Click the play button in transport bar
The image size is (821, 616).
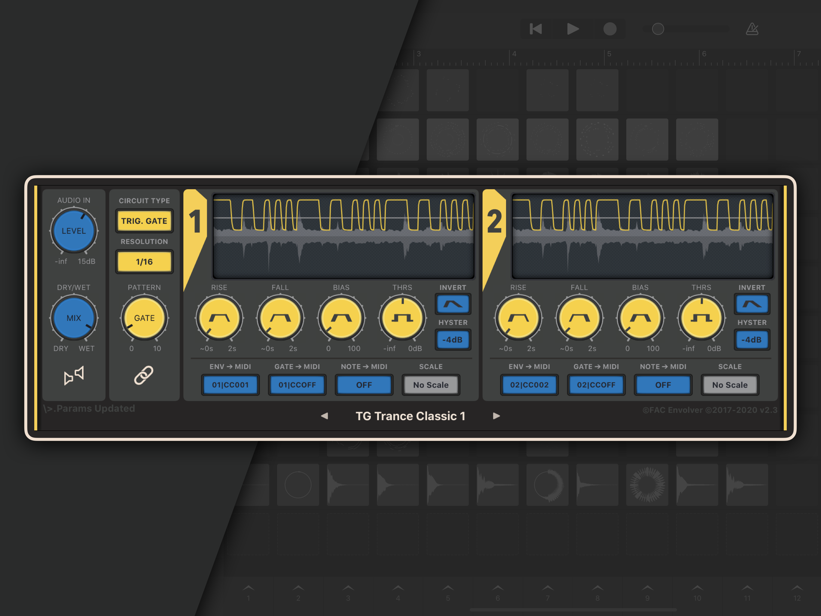tap(573, 29)
